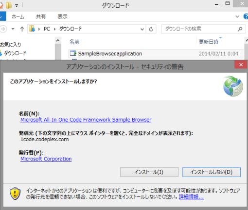248x210 pixels.
Task: Click the SampleBrowser.application file icon
Action: [73, 53]
